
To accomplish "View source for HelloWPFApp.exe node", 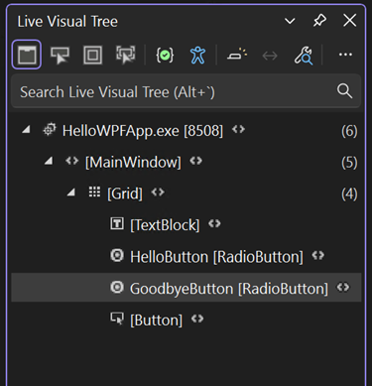I will tap(238, 129).
